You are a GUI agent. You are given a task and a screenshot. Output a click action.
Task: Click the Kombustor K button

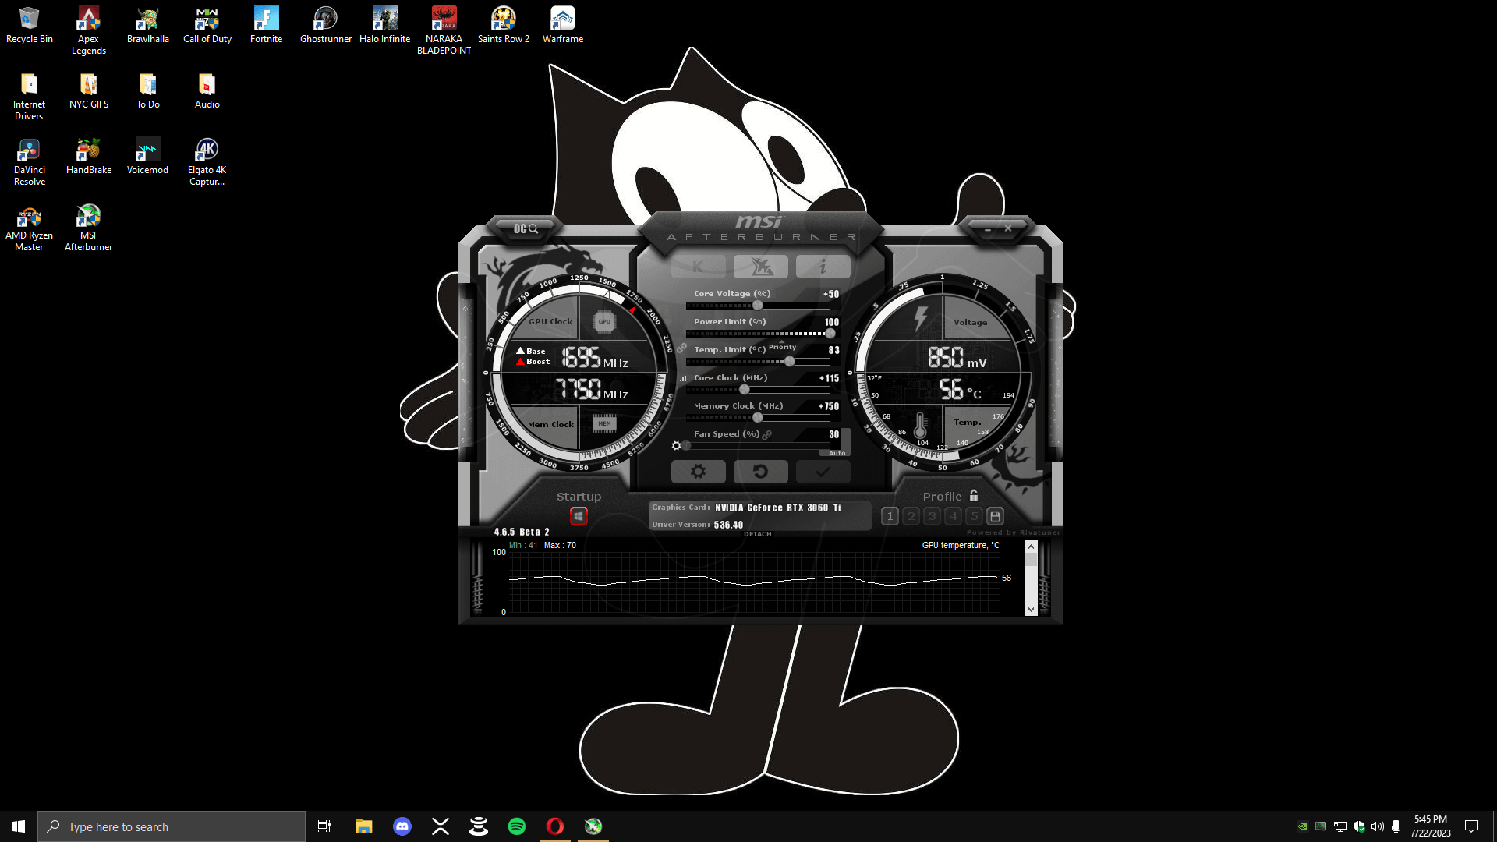(698, 267)
